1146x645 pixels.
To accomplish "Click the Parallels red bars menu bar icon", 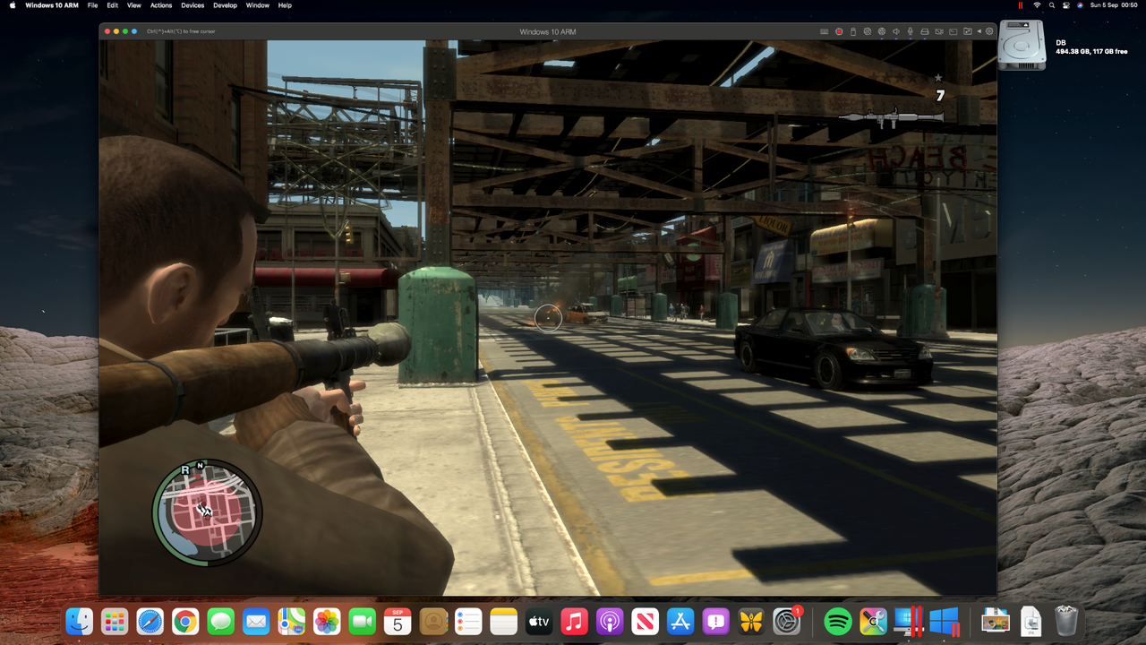I will [x=1021, y=5].
